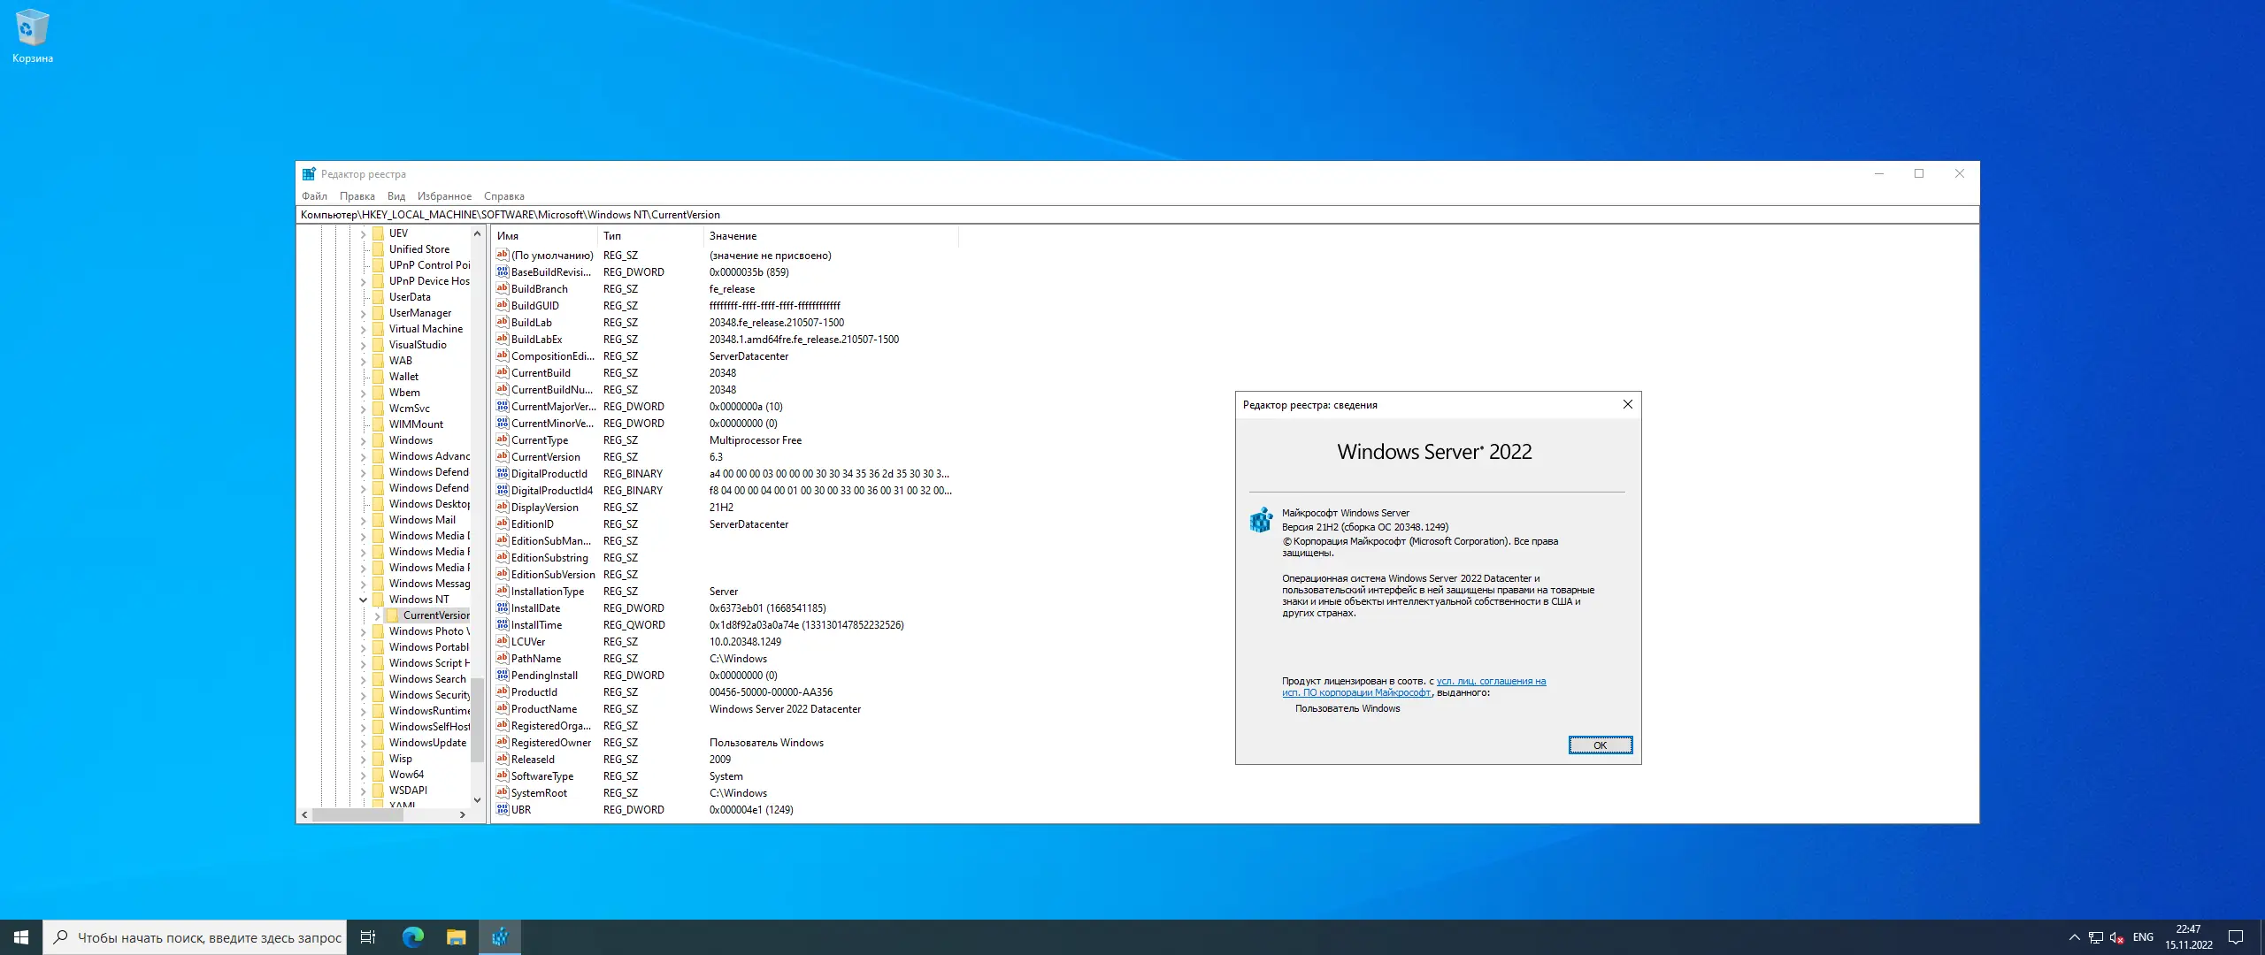Open the Избранное menu
This screenshot has width=2265, height=955.
tap(444, 196)
